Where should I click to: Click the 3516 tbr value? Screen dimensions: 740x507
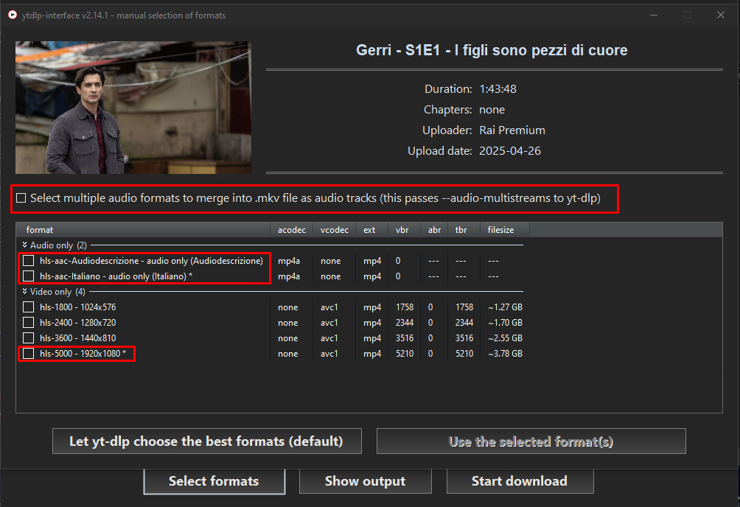pos(464,338)
